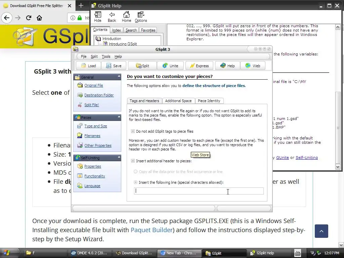
Task: Click the Split File! link
Action: (92, 105)
